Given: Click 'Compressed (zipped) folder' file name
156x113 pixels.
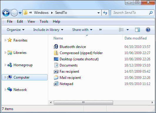Looking at the screenshot, I should tap(81, 53).
